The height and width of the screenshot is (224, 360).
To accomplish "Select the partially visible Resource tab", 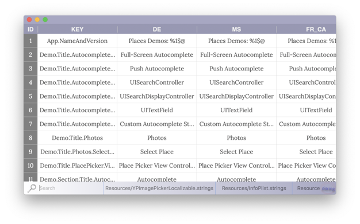I will 308,188.
